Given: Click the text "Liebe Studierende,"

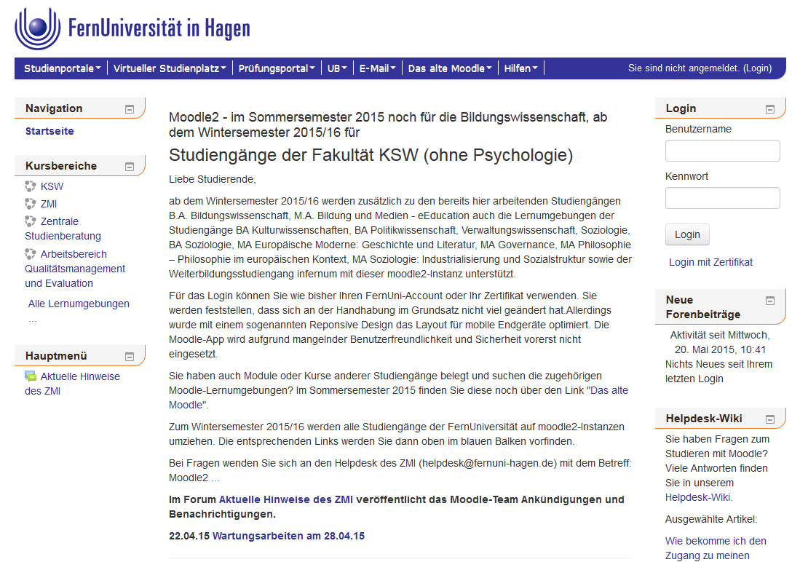Looking at the screenshot, I should (213, 179).
